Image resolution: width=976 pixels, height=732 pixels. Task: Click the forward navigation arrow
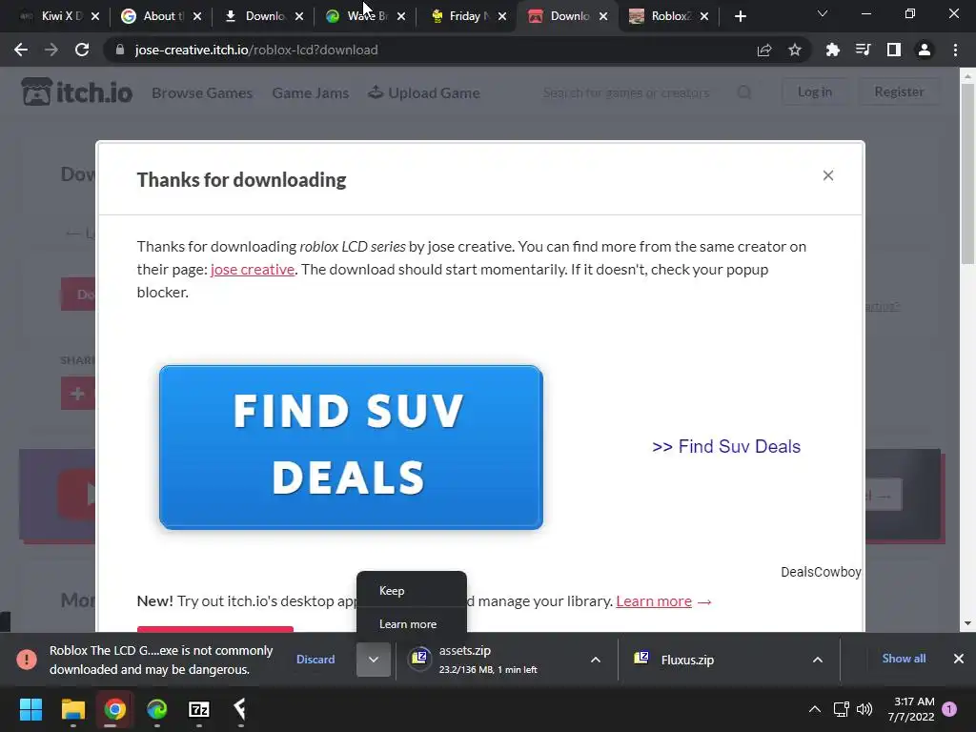51,50
